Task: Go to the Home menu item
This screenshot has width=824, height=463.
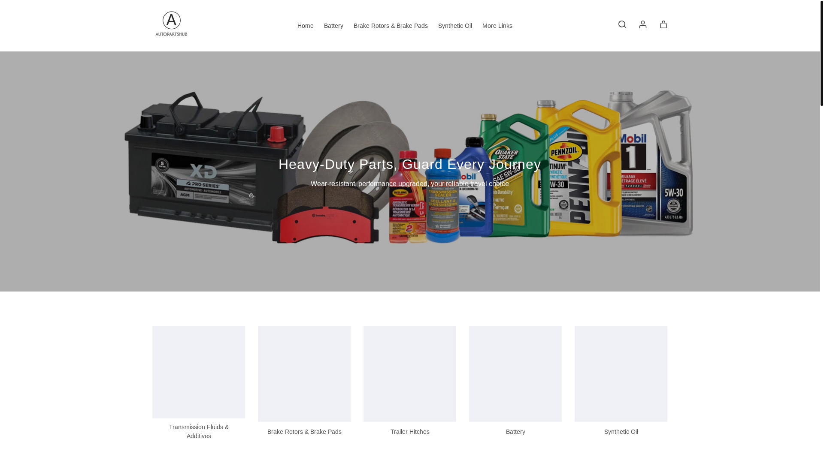Action: tap(305, 26)
